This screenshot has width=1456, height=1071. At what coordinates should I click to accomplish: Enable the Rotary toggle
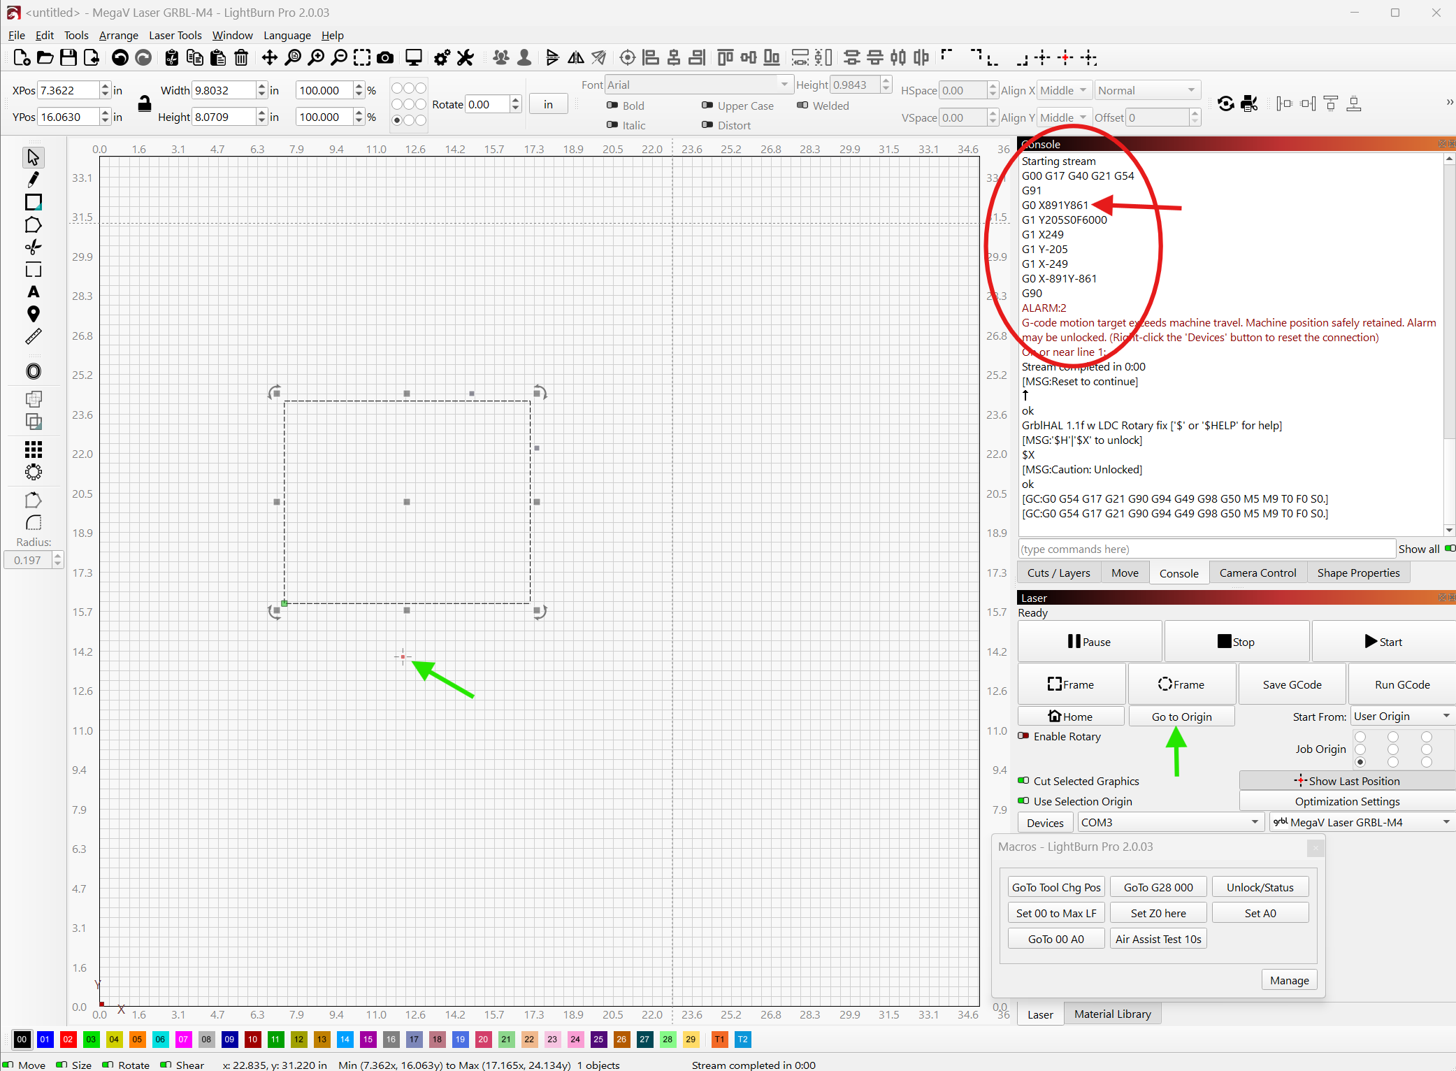pyautogui.click(x=1023, y=736)
